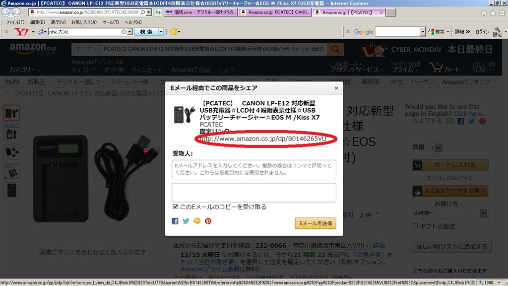This screenshot has height=286, width=508.
Task: Click Facebook icon beside シェアする on page
Action: click(x=461, y=121)
